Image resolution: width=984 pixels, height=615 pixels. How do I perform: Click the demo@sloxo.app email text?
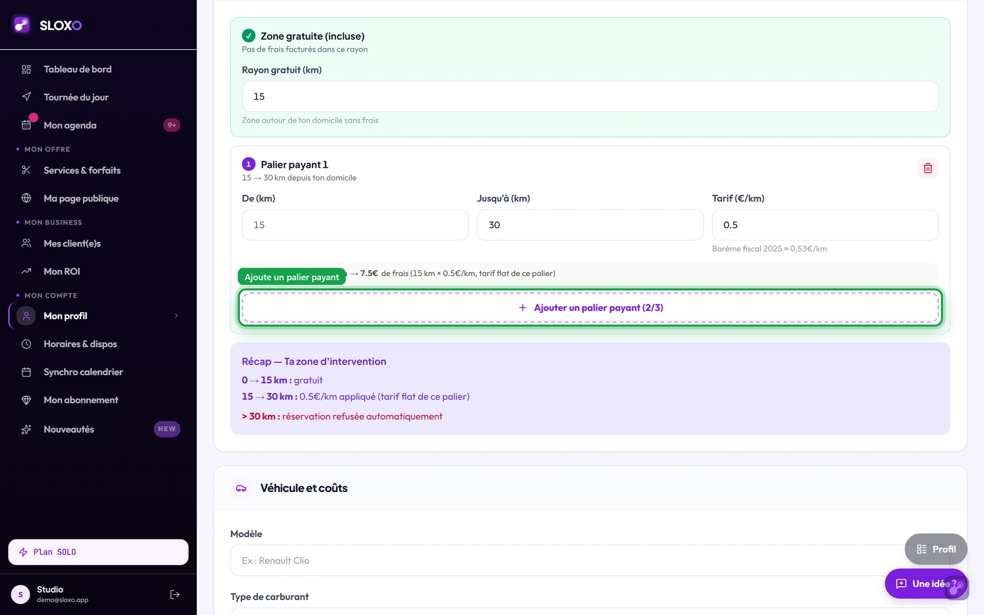point(63,600)
